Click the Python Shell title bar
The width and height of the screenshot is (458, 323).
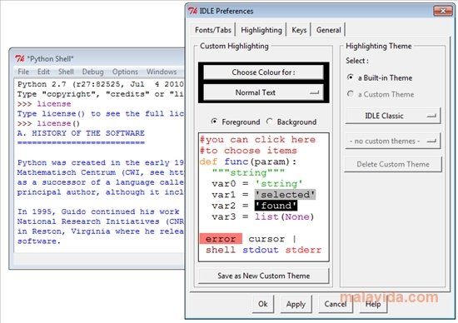click(99, 59)
